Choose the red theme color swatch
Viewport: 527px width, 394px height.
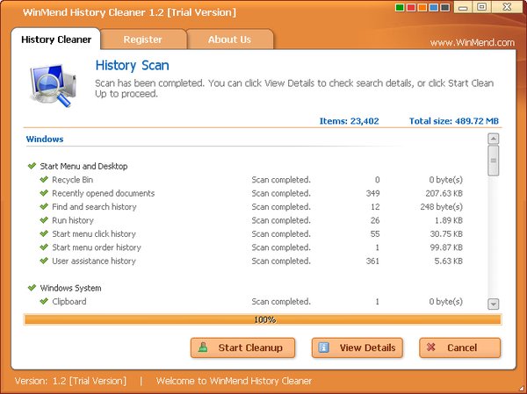click(412, 7)
